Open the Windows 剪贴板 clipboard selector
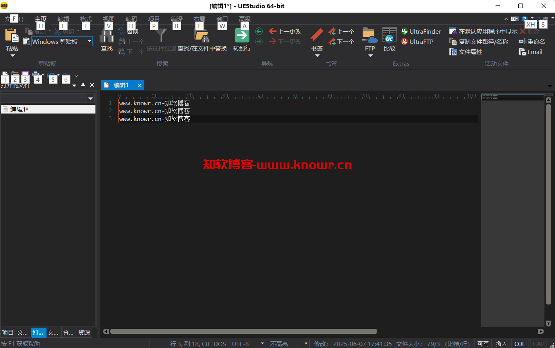This screenshot has width=555, height=348. tap(62, 41)
